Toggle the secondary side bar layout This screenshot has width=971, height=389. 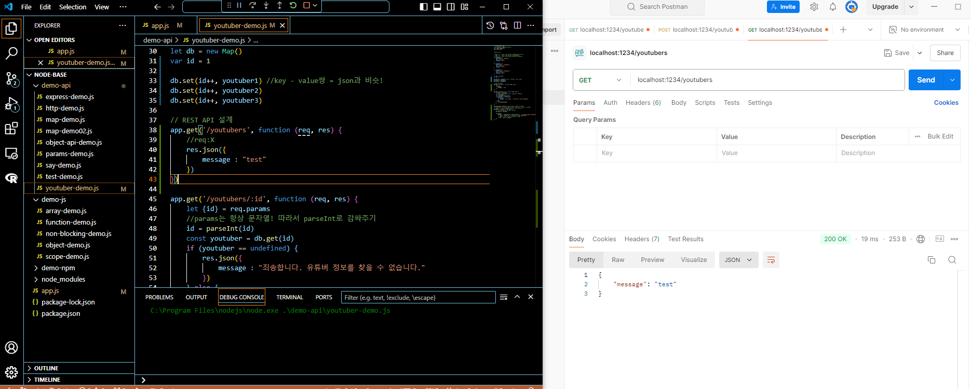point(451,7)
